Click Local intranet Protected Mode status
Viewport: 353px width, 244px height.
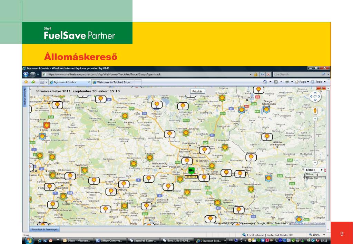tap(267, 235)
